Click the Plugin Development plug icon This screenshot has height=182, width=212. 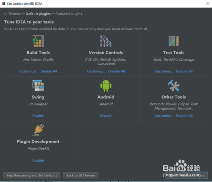coord(38,130)
